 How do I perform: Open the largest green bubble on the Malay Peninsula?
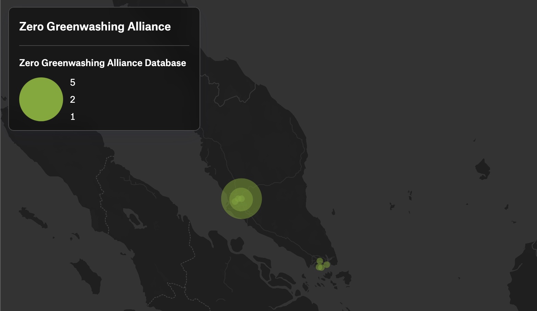(241, 199)
